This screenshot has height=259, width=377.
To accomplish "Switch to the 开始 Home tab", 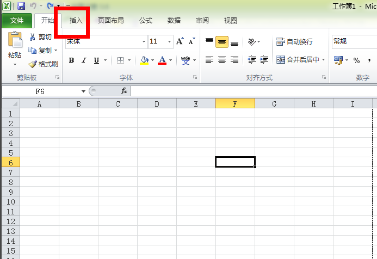I will coord(48,21).
